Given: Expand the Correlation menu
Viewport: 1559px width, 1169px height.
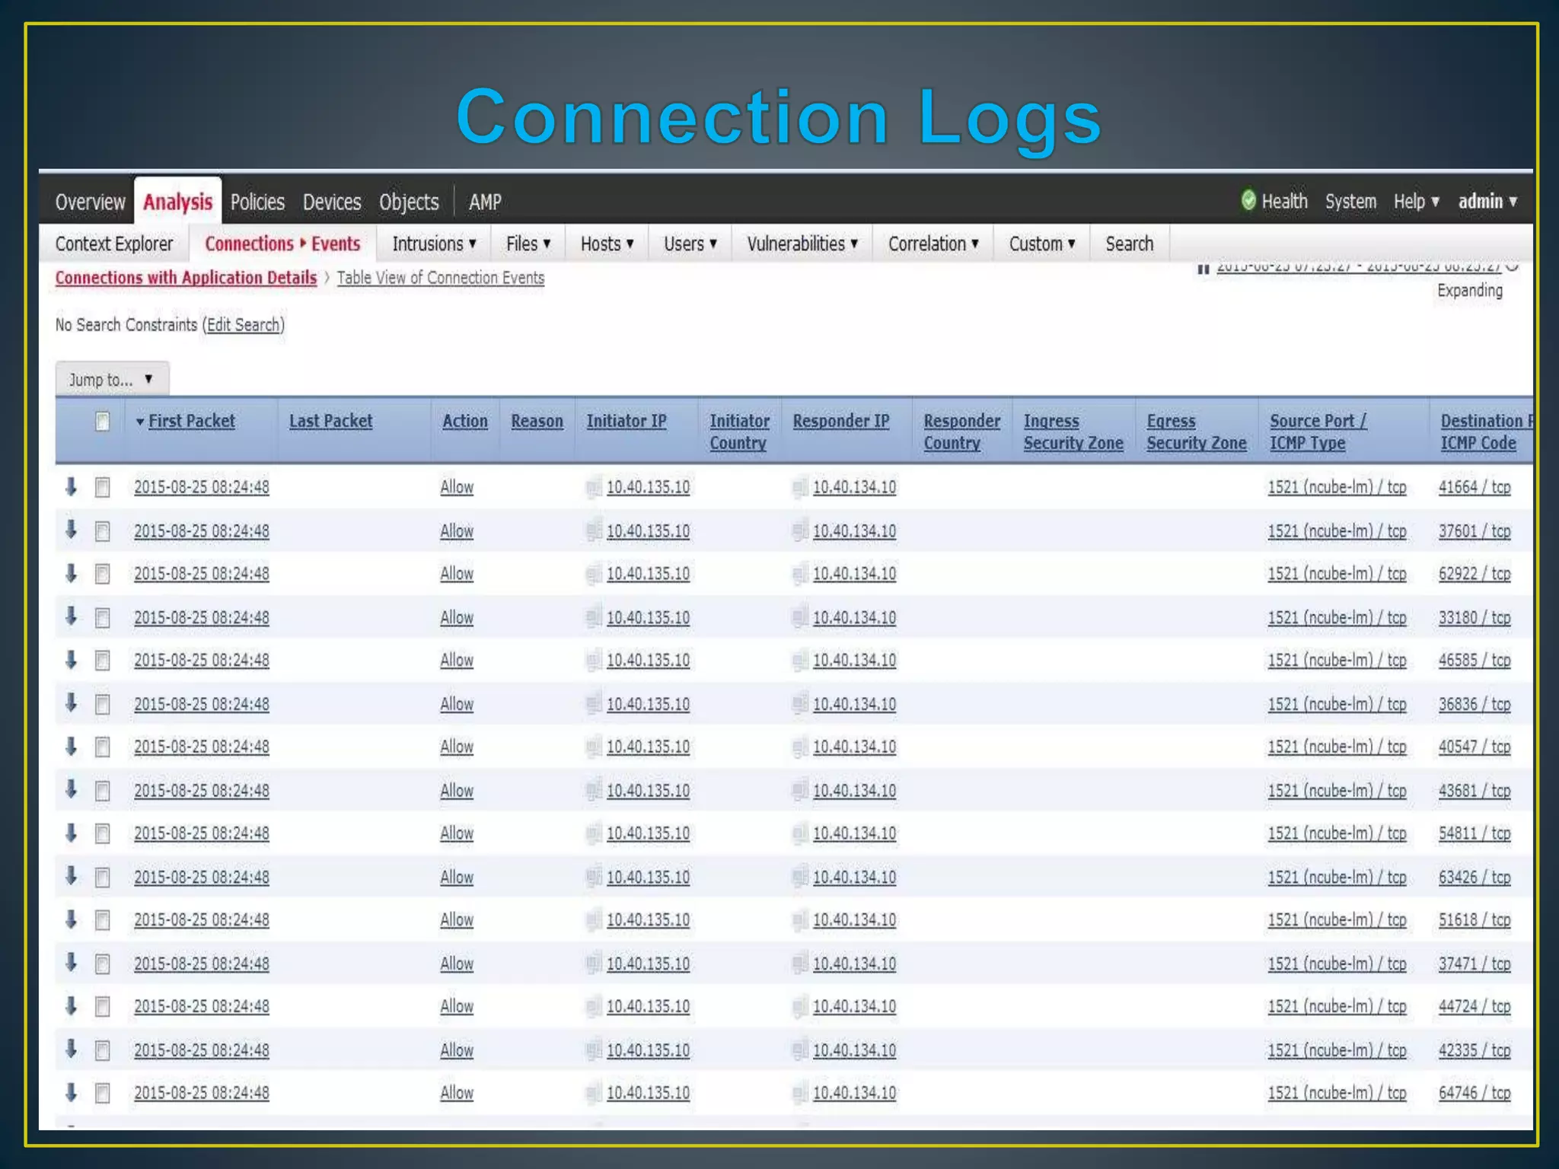Looking at the screenshot, I should tap(933, 244).
